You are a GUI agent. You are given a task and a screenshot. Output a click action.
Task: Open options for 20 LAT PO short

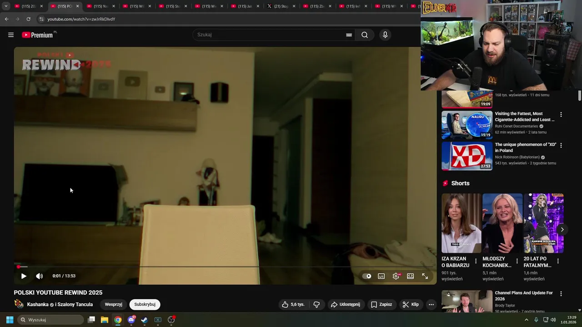558,261
